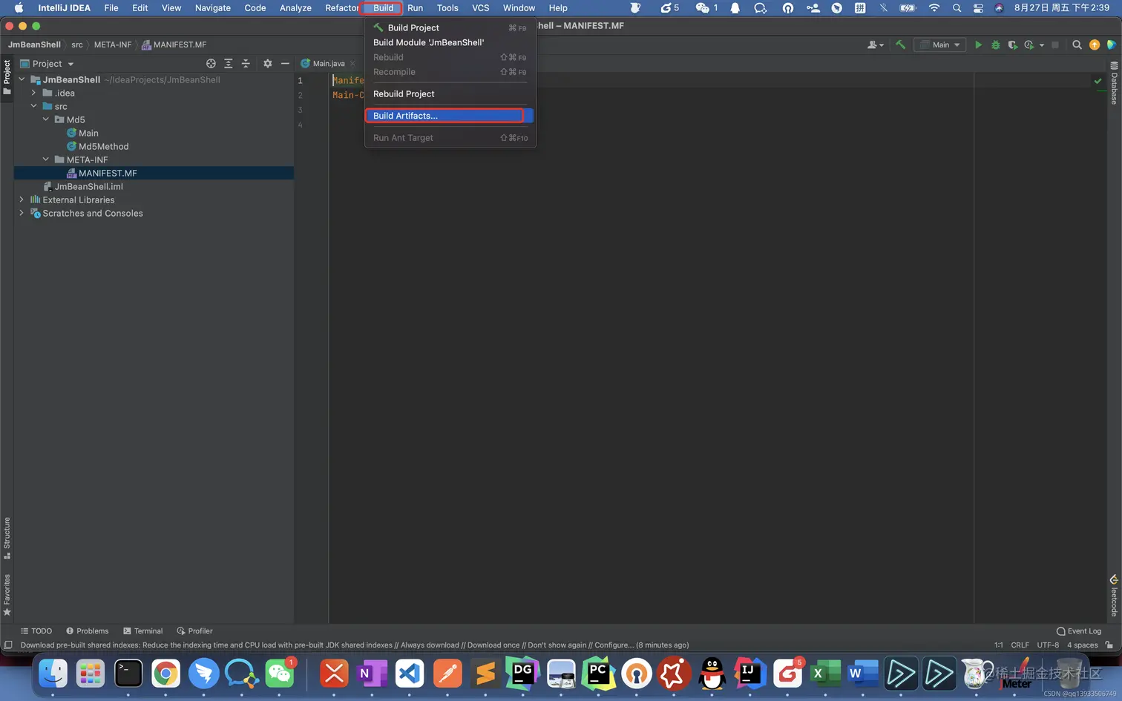Click the Select Opened File crosshair icon
The height and width of the screenshot is (701, 1122).
pos(211,64)
